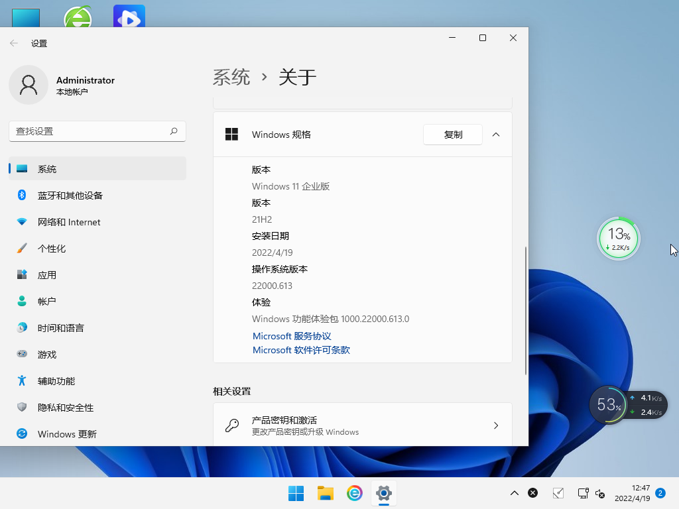Select the 个性化 personalization brush icon

[21, 248]
